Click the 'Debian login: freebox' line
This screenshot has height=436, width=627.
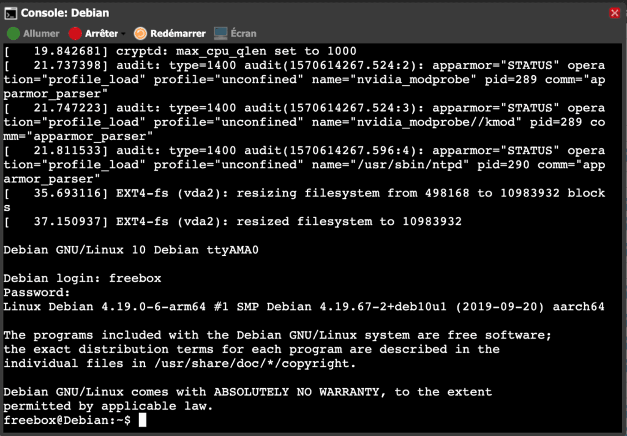(83, 279)
